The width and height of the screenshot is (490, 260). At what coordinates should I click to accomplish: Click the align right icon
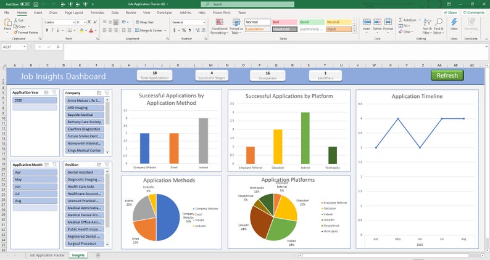116,30
